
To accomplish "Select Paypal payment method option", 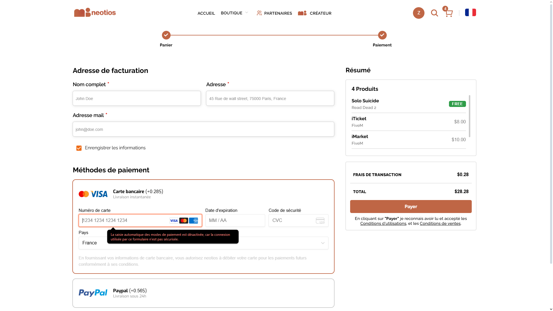I will 130,291.
